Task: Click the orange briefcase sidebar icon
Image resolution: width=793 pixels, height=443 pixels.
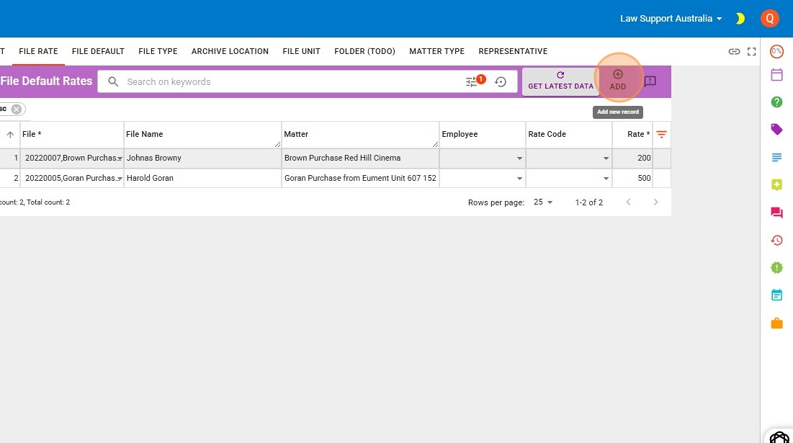Action: click(776, 323)
